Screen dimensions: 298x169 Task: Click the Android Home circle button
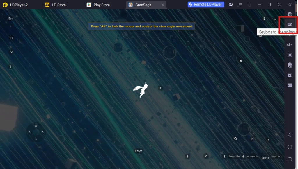pos(290,147)
